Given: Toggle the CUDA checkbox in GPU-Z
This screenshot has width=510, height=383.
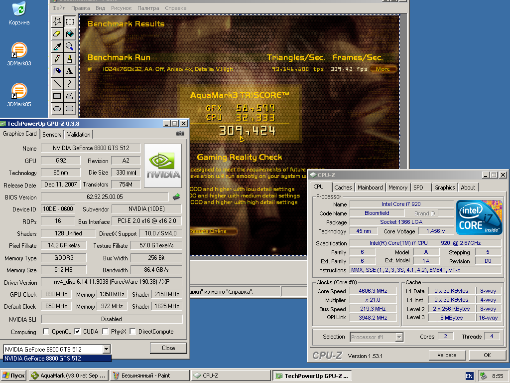Looking at the screenshot, I should point(77,332).
